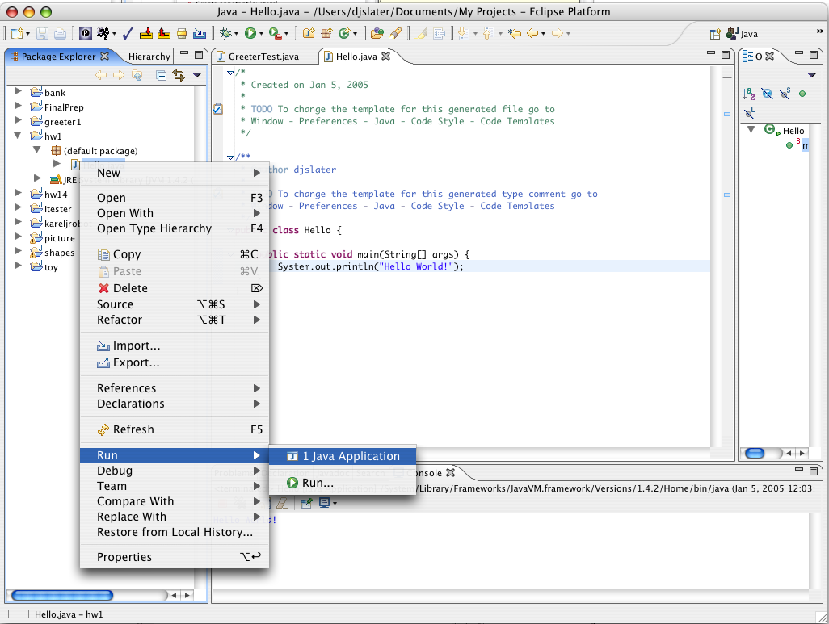The image size is (829, 624).
Task: Toggle Hide Static Members in Outline view
Action: (x=784, y=94)
